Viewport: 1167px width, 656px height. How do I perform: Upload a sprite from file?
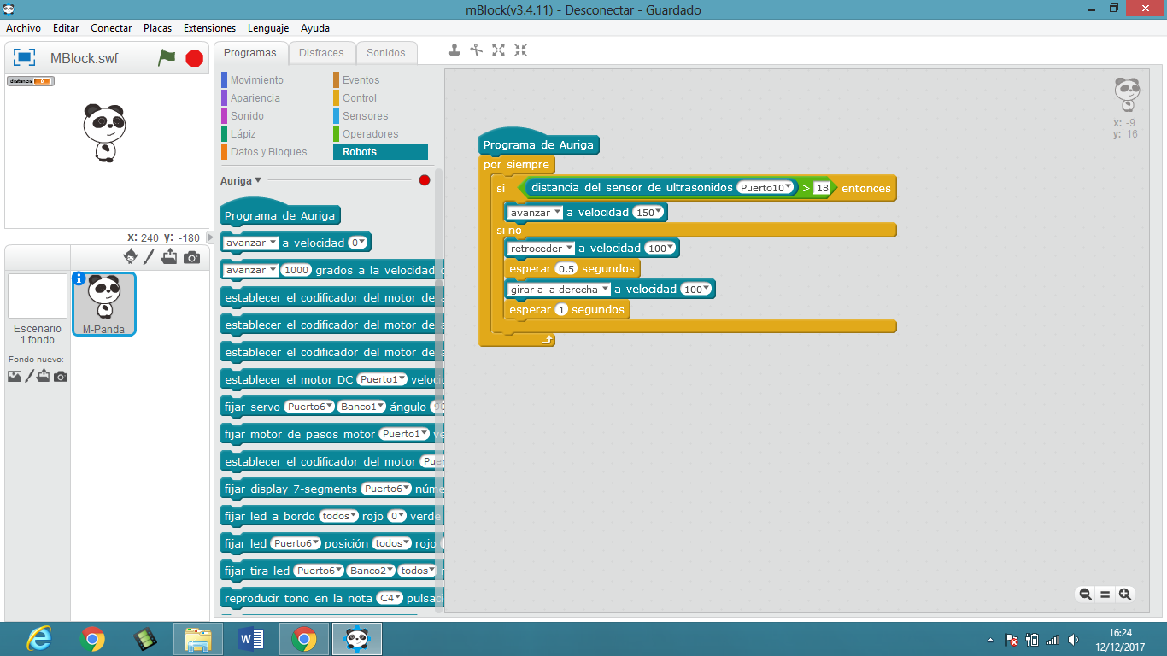169,256
